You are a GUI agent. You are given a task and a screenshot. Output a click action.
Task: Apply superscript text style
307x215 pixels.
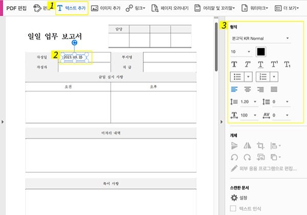pos(274,64)
